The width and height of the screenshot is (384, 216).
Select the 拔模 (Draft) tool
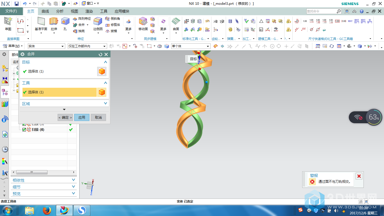(x=111, y=31)
